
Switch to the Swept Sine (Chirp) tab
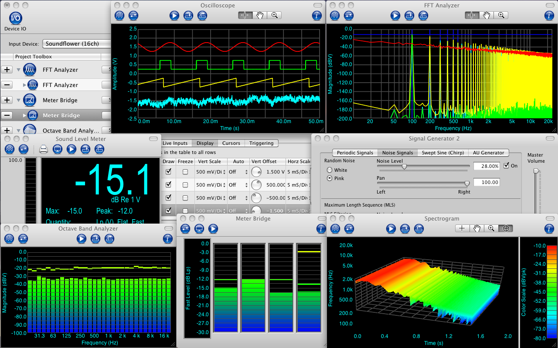pyautogui.click(x=442, y=153)
